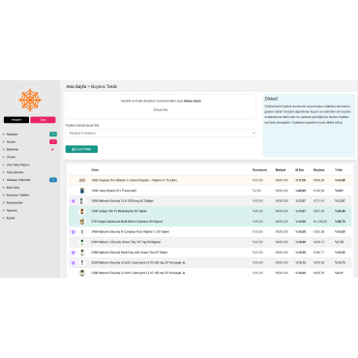
Task: Click the Ana Sayfa breadcrumb link
Action: [x=76, y=86]
